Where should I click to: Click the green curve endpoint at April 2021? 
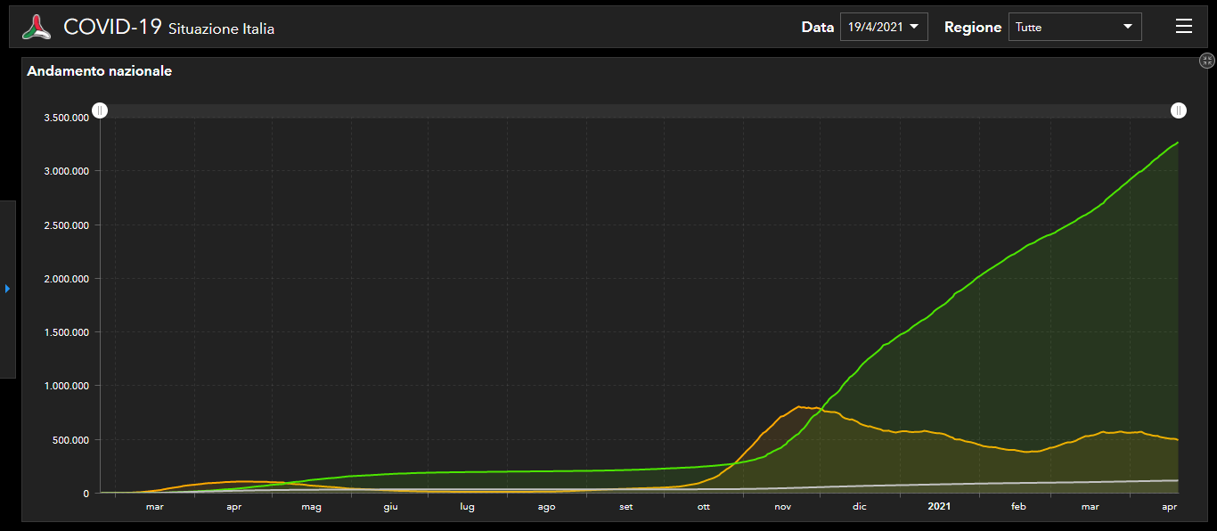(x=1177, y=143)
